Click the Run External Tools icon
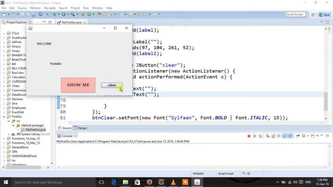Viewport: 333px width, 187px height. (x=73, y=15)
